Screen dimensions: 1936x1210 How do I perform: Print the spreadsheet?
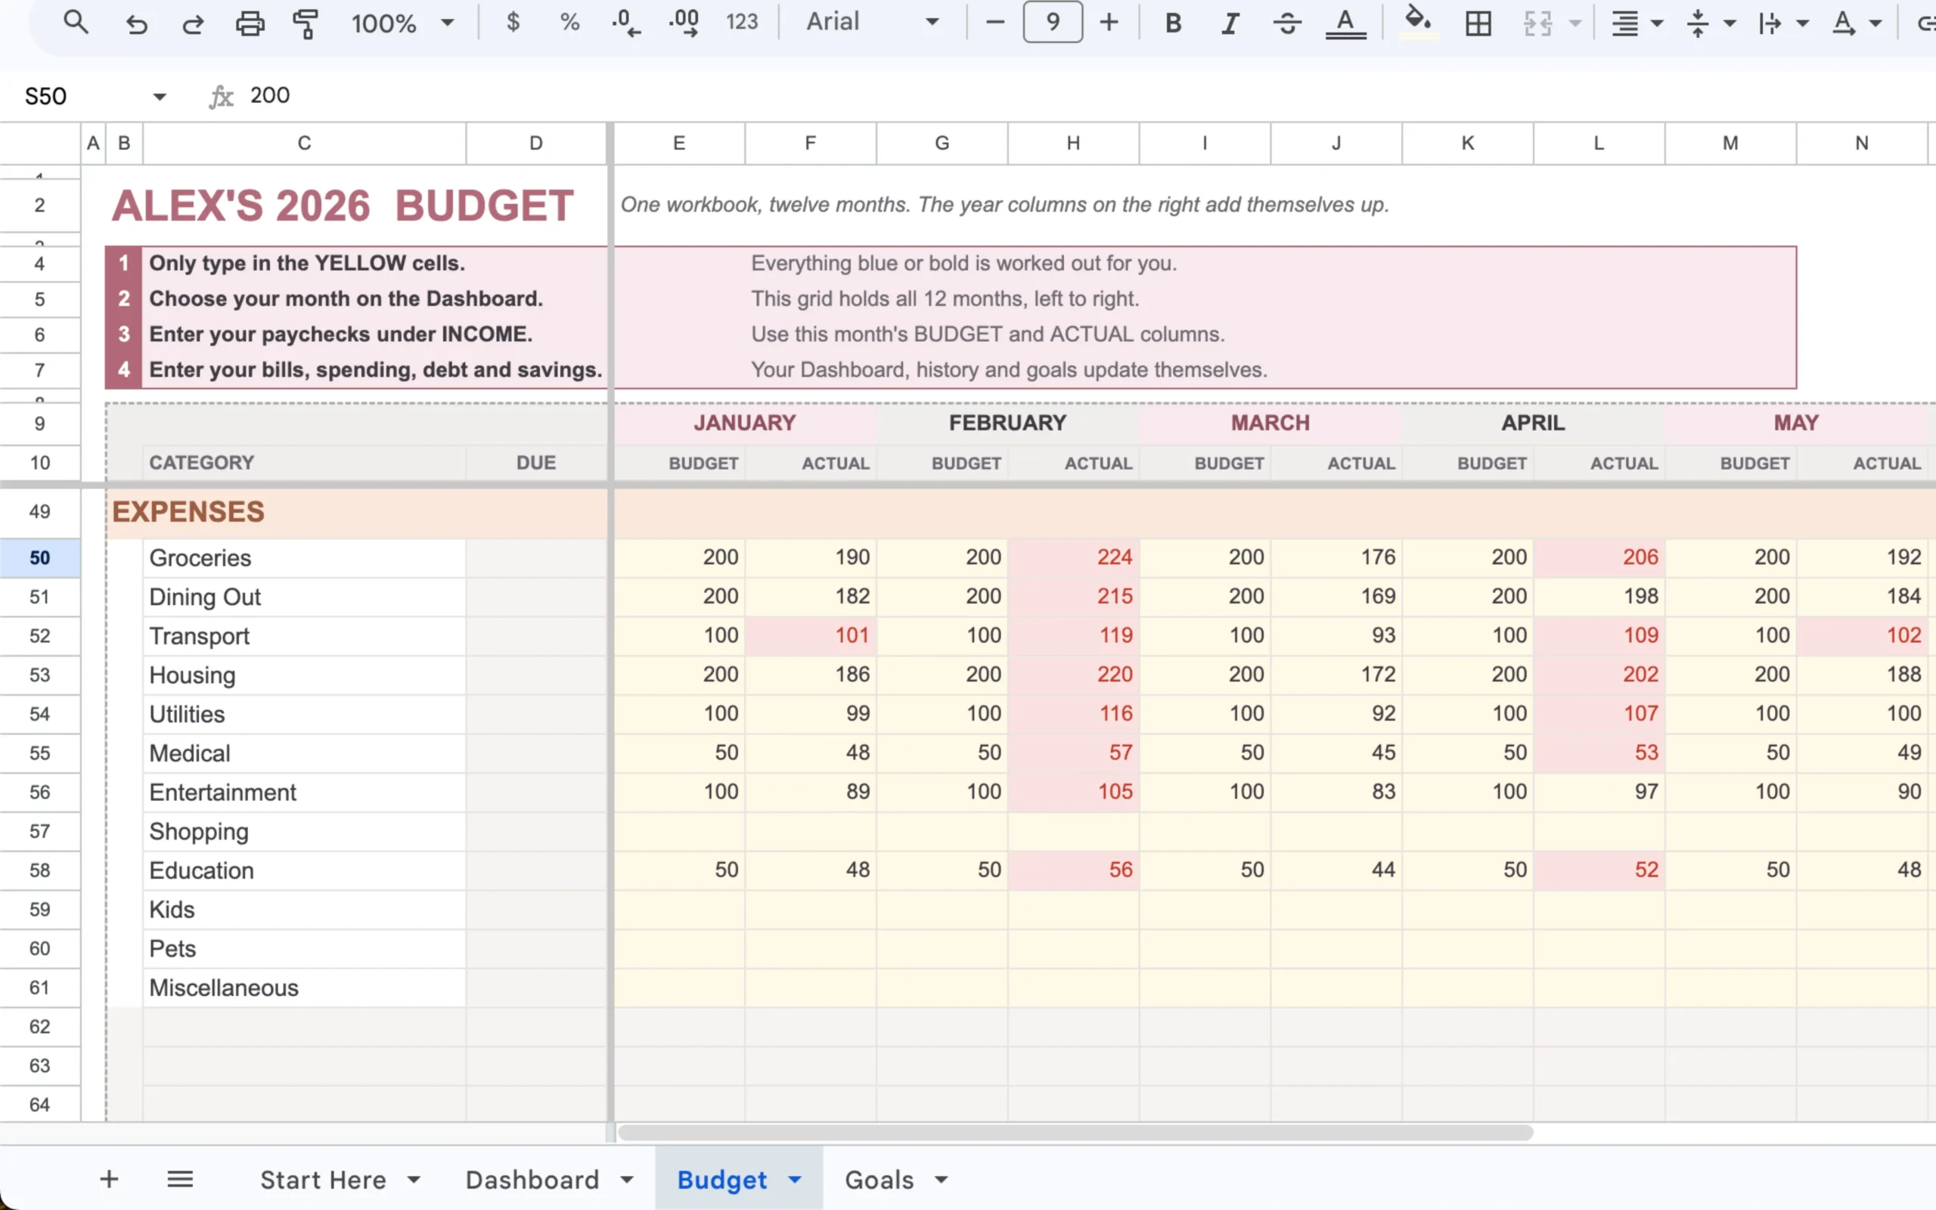coord(250,23)
